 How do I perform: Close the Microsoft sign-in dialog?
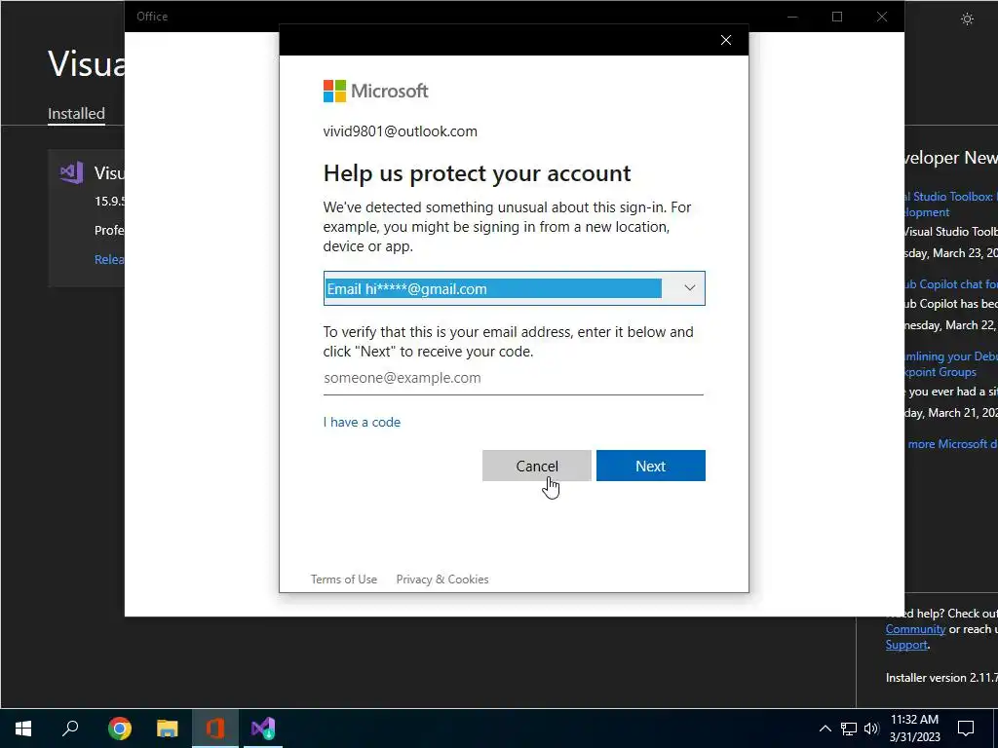(725, 40)
